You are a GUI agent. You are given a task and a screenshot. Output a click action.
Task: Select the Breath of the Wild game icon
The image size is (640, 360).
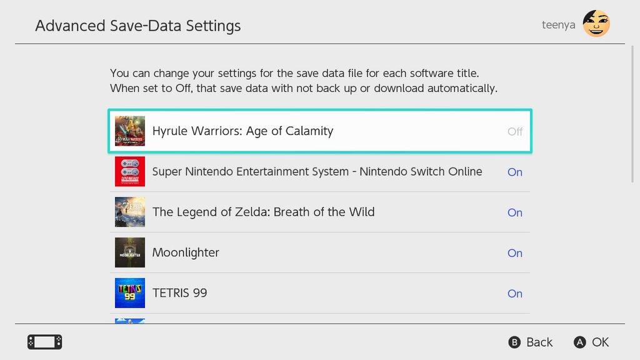[129, 212]
